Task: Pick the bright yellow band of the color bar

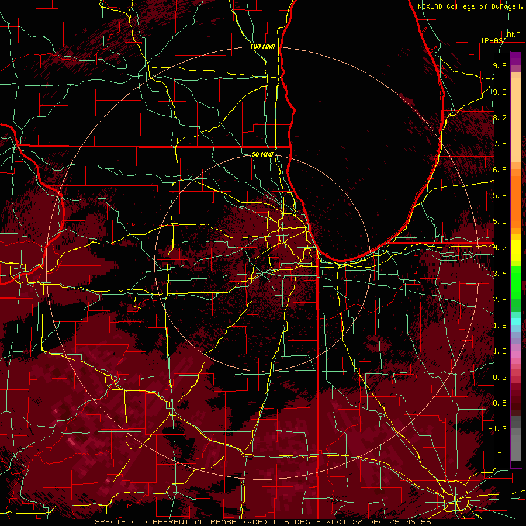Action: click(x=516, y=250)
